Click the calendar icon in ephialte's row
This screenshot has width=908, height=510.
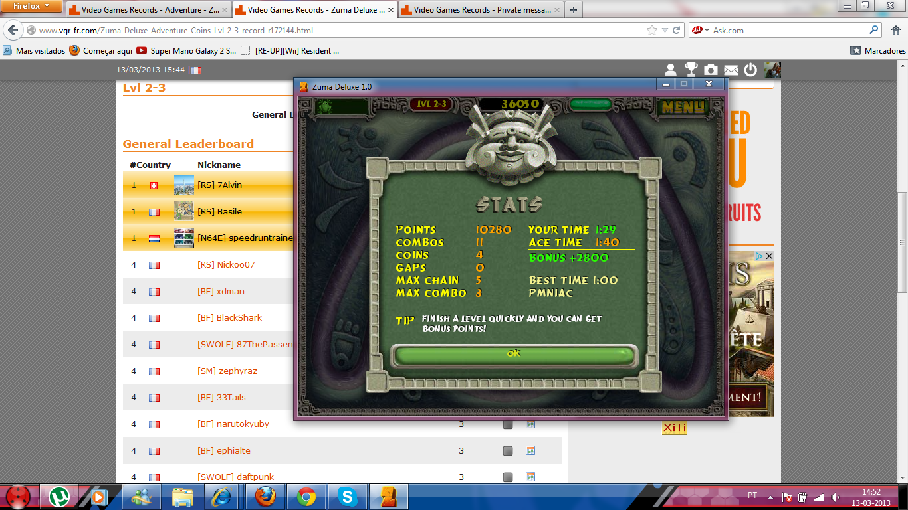point(530,450)
